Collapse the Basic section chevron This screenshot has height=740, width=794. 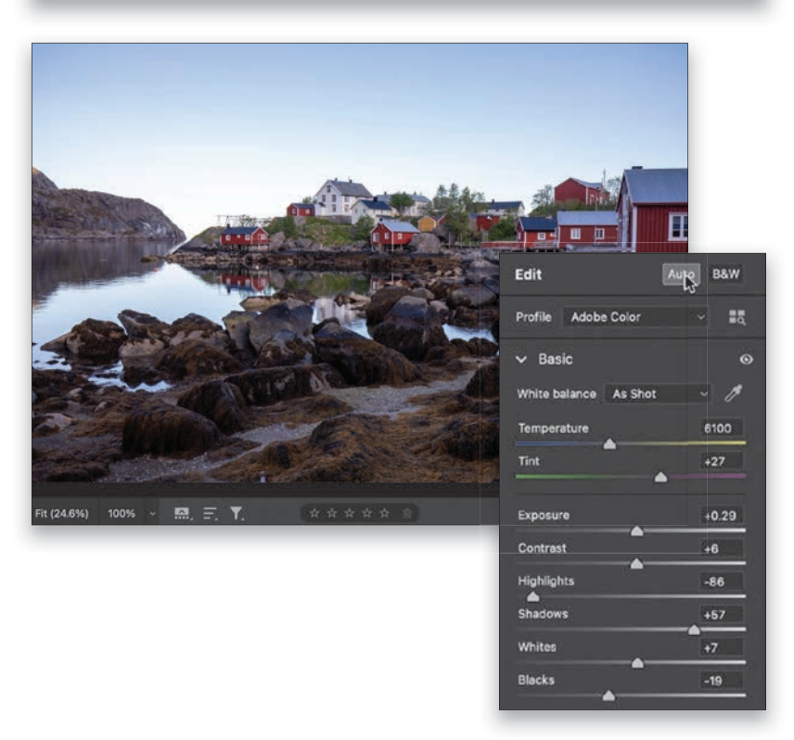(521, 360)
